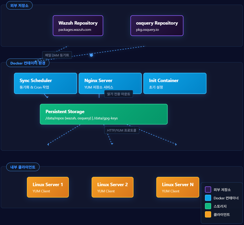The width and height of the screenshot is (244, 225).
Task: Click the YUM 저장소 서비스 subtitle
Action: (x=99, y=87)
